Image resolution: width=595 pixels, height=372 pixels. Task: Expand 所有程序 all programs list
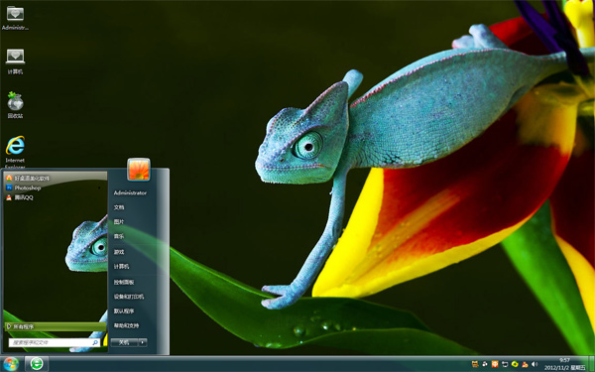pos(56,326)
